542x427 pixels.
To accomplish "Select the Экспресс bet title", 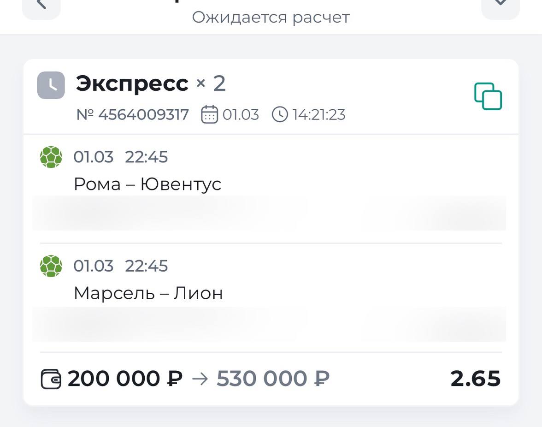I will point(132,83).
